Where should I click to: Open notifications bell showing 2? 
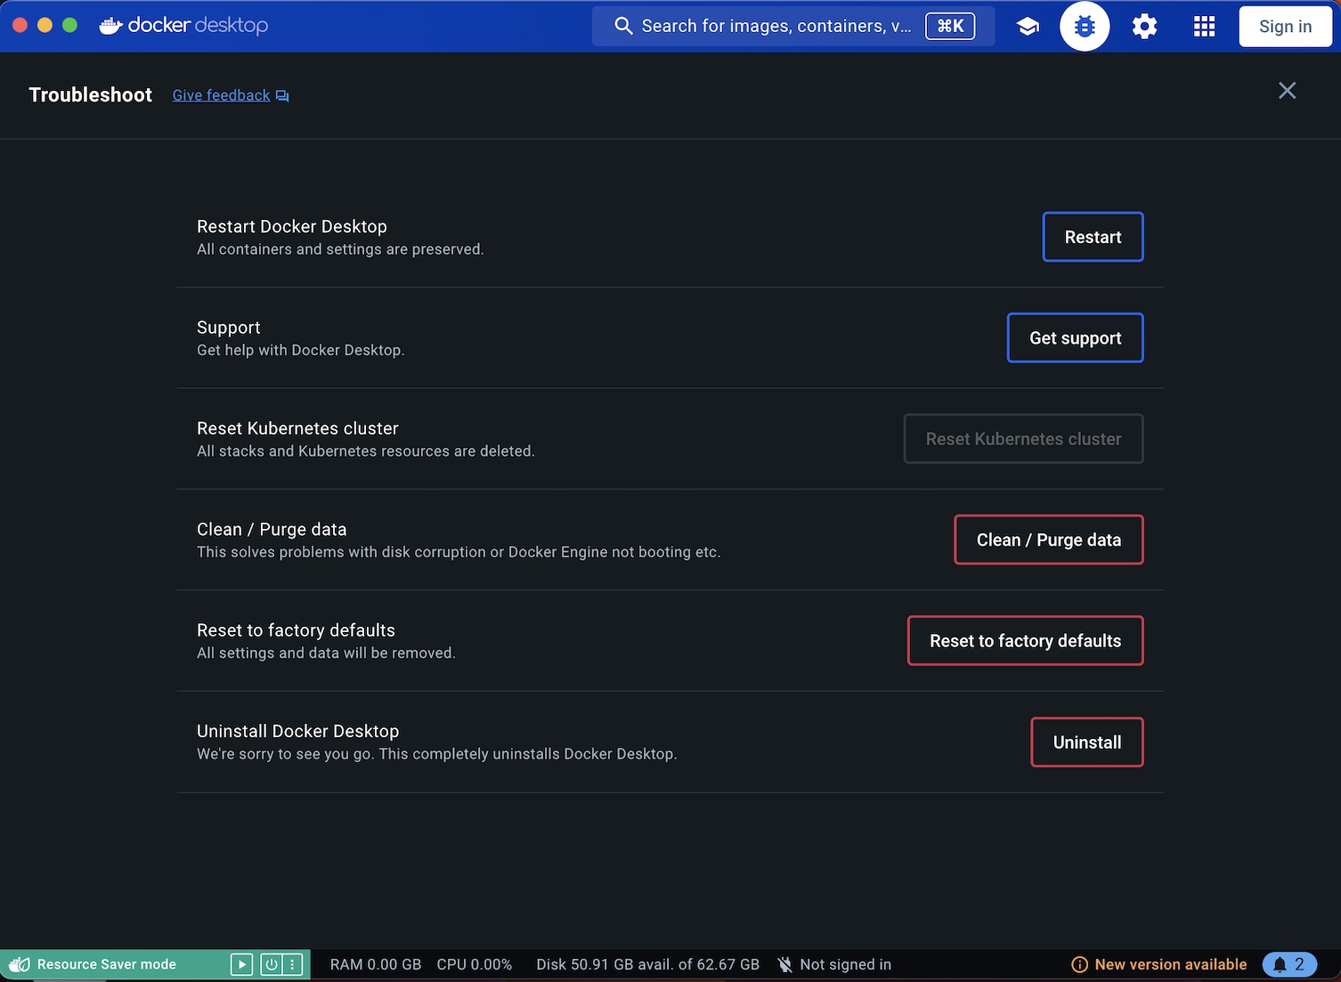tap(1289, 964)
